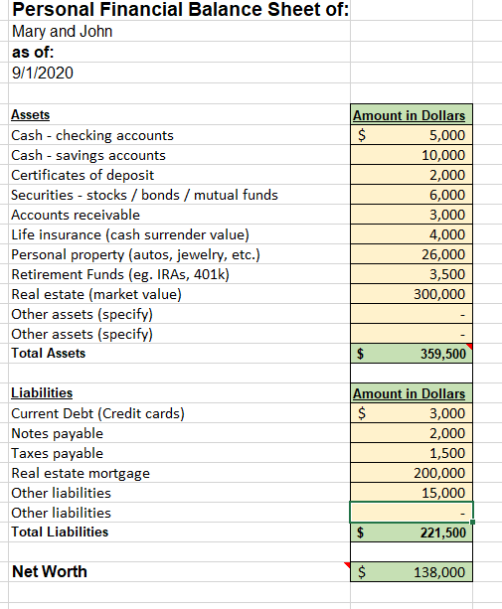Select the 26,000 personal property amount
The height and width of the screenshot is (609, 502).
pyautogui.click(x=412, y=254)
